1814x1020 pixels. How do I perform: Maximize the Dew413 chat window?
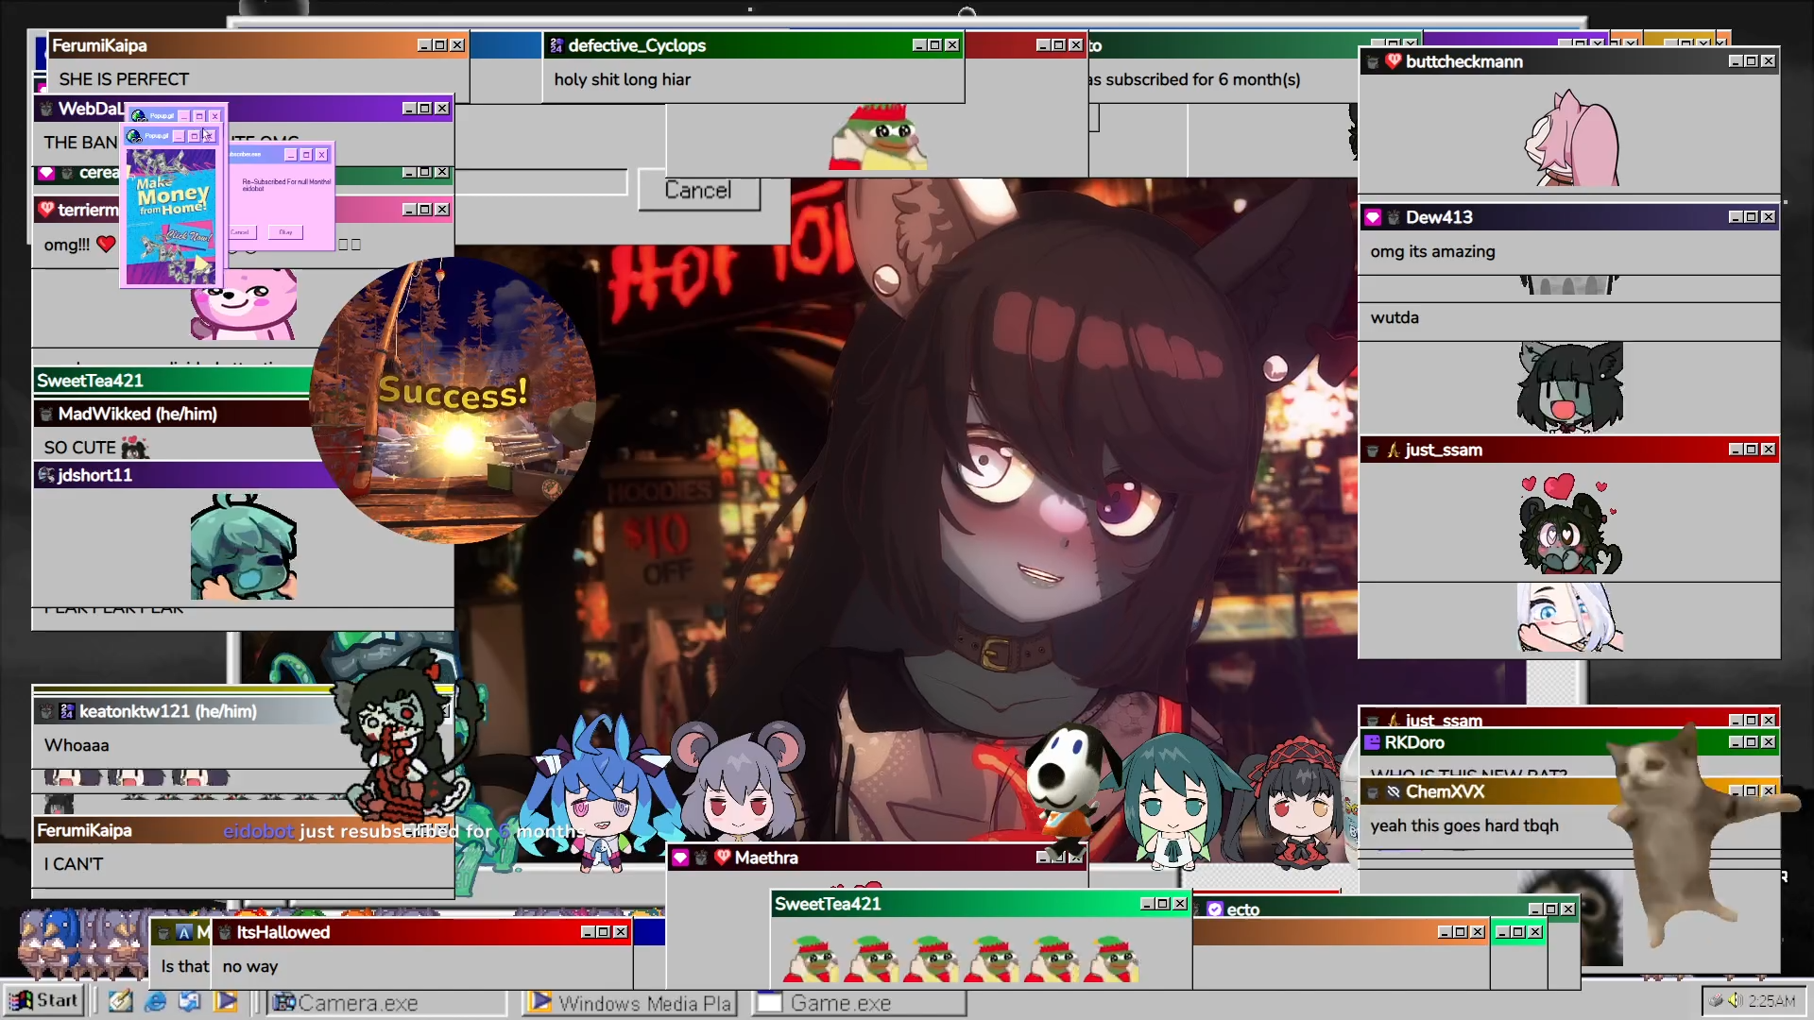pyautogui.click(x=1751, y=217)
